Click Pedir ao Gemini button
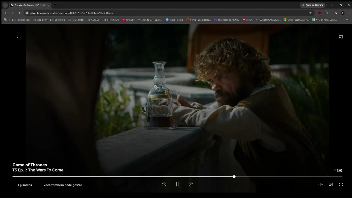The height and width of the screenshot is (198, 352). coord(313,5)
